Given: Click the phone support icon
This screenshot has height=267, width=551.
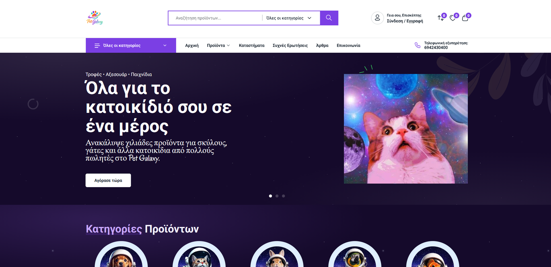Looking at the screenshot, I should click(x=417, y=45).
